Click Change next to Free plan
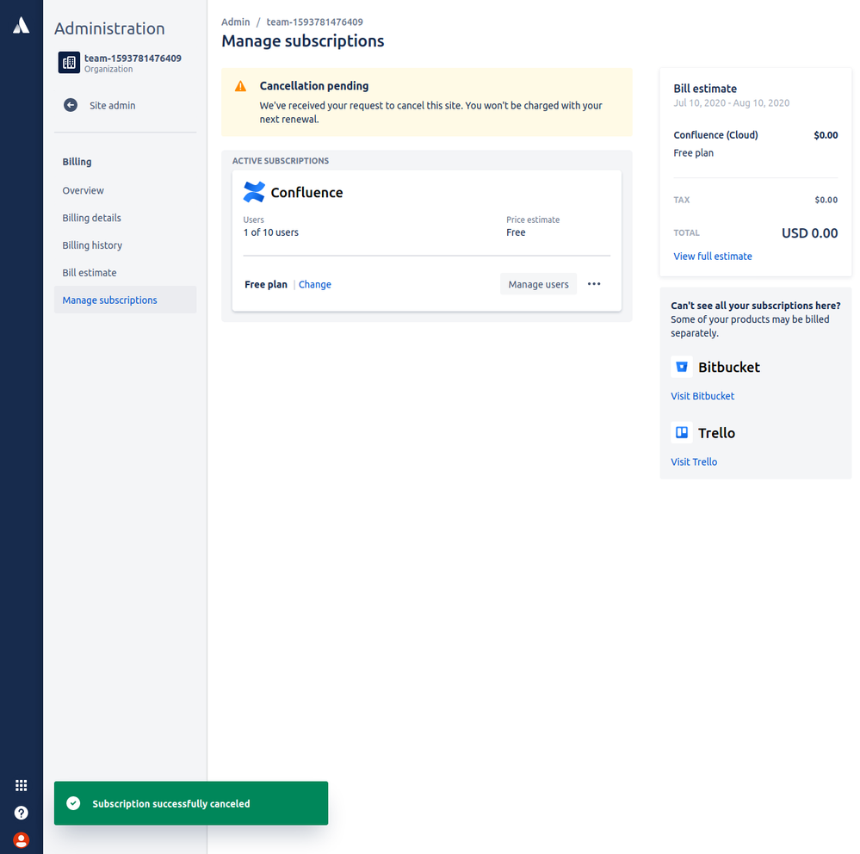Viewport: 860px width, 854px height. coord(315,284)
